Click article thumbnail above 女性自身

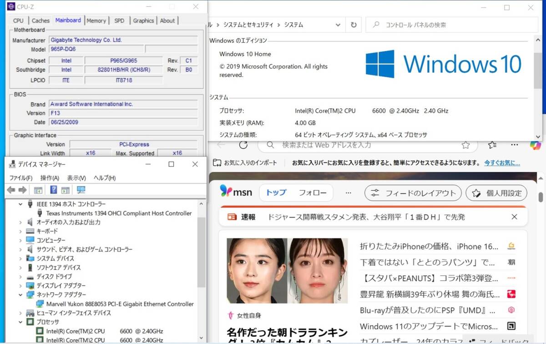[287, 271]
